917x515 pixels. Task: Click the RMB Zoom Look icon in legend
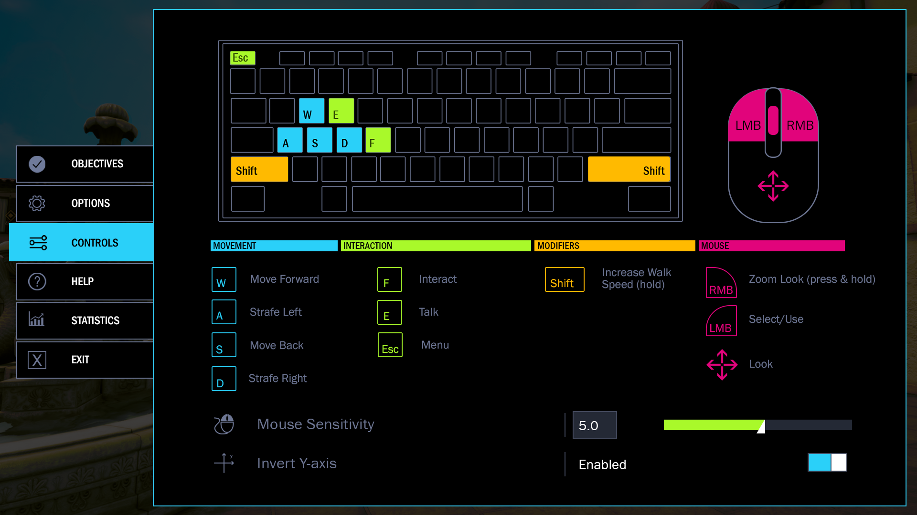(721, 283)
